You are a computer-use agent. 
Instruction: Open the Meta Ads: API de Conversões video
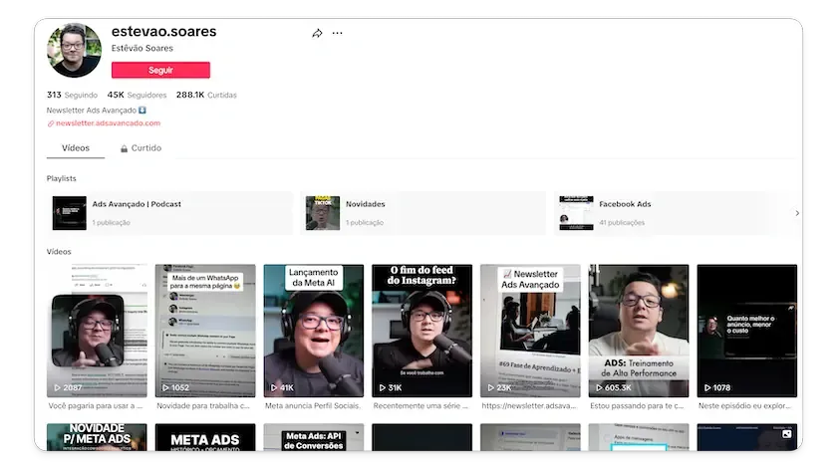314,437
